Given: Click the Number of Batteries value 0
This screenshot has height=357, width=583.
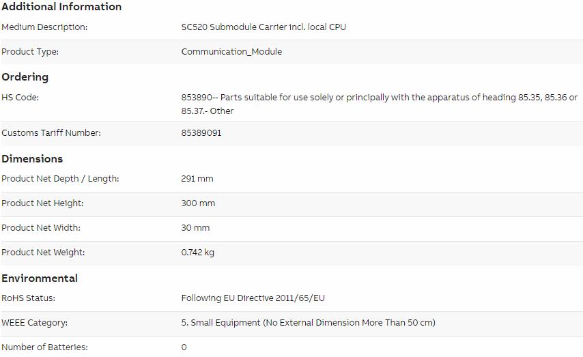Looking at the screenshot, I should pyautogui.click(x=184, y=347).
